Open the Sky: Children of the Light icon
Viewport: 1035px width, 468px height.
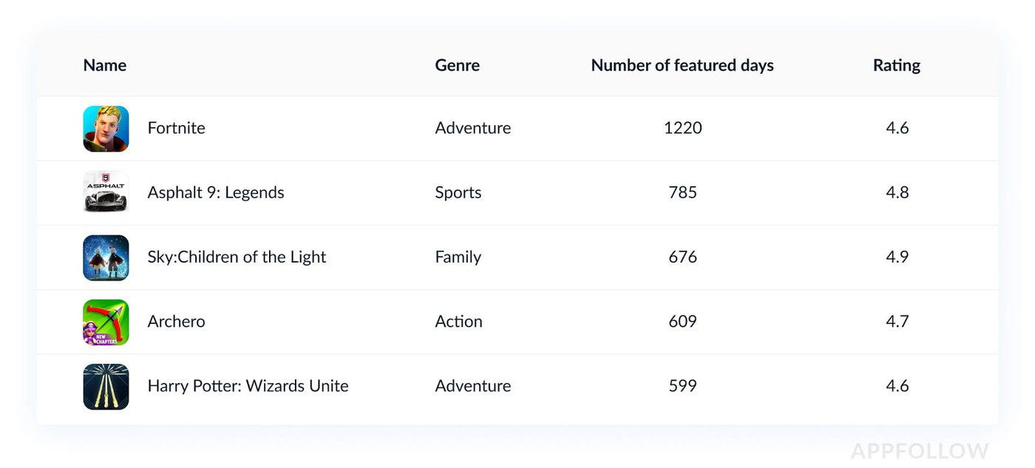tap(106, 257)
